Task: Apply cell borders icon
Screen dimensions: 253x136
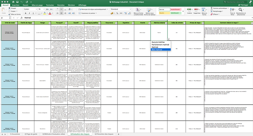Action: pyautogui.click(x=39, y=13)
